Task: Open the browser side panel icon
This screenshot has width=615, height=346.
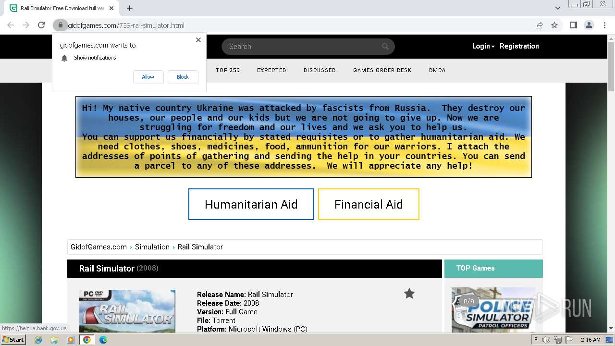Action: pos(574,25)
